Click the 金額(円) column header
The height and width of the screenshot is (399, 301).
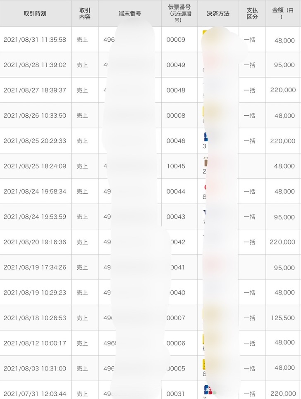(x=283, y=14)
